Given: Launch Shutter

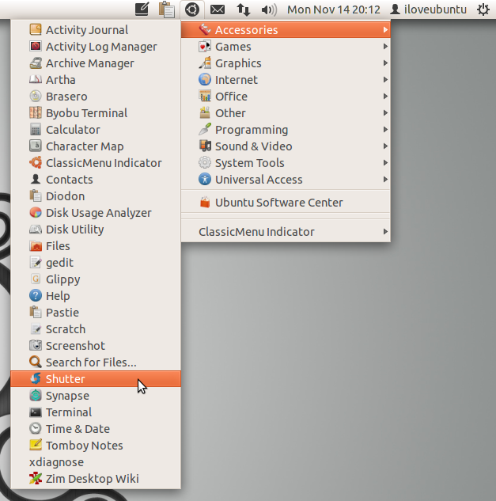Looking at the screenshot, I should point(96,378).
